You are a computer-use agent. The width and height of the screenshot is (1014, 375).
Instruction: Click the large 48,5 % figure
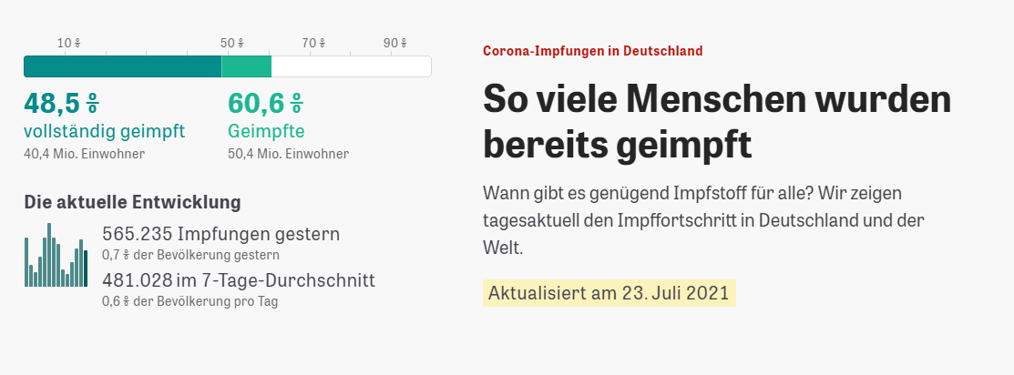point(61,103)
